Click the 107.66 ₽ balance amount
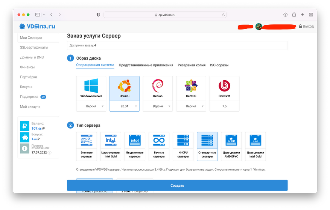 point(38,129)
